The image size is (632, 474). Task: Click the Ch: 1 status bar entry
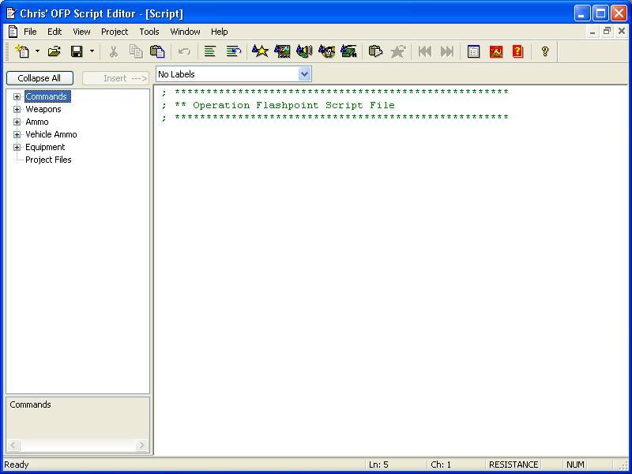click(x=441, y=465)
